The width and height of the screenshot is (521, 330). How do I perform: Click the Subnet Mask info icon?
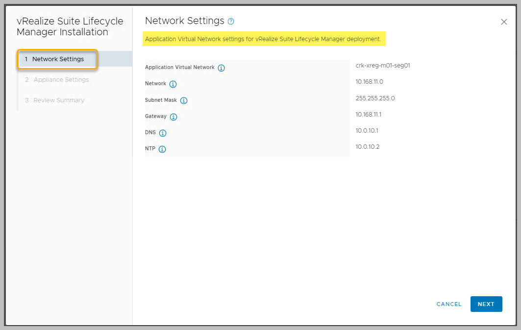pyautogui.click(x=184, y=100)
